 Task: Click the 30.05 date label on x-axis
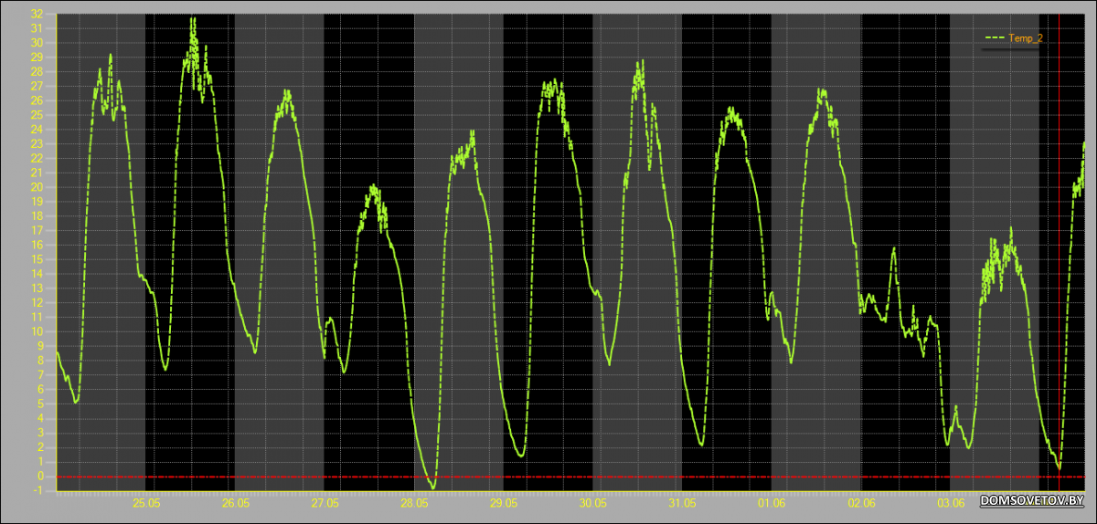pos(593,502)
